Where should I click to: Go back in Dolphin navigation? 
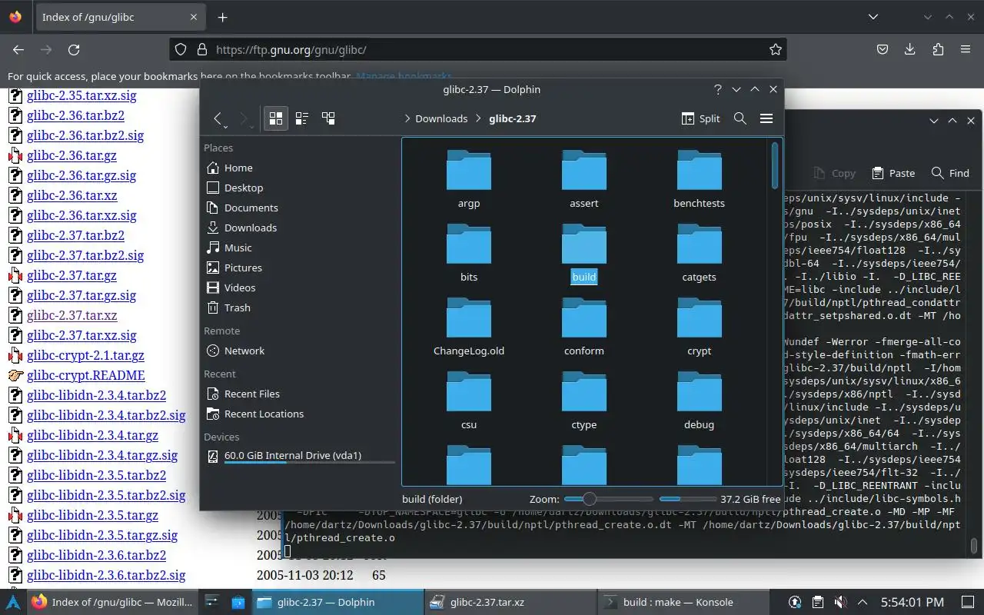click(x=218, y=118)
